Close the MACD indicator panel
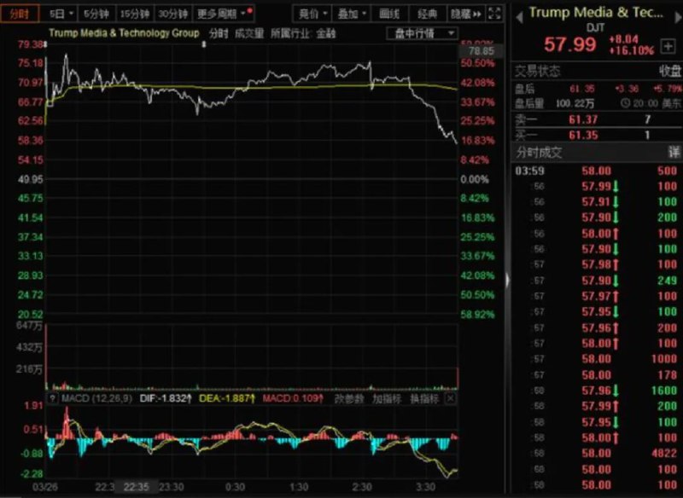The width and height of the screenshot is (683, 498). tap(451, 398)
